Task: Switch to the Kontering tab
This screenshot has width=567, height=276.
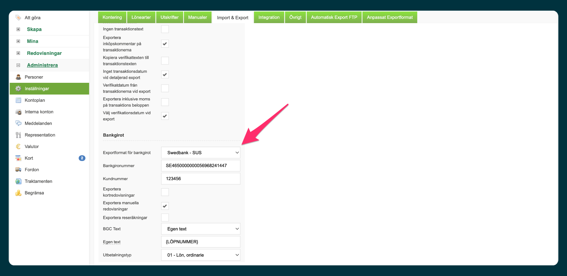Action: (x=112, y=17)
